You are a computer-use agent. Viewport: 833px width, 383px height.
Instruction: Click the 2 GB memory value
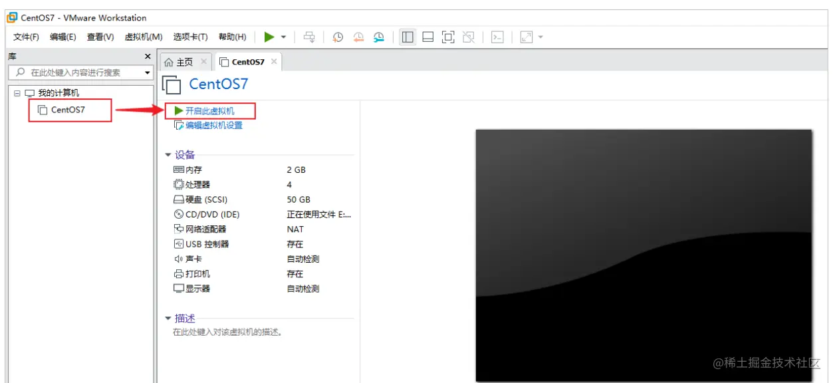point(297,170)
